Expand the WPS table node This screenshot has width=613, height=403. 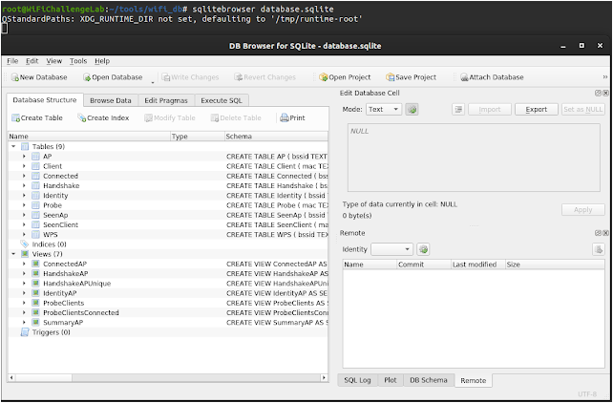click(x=24, y=235)
